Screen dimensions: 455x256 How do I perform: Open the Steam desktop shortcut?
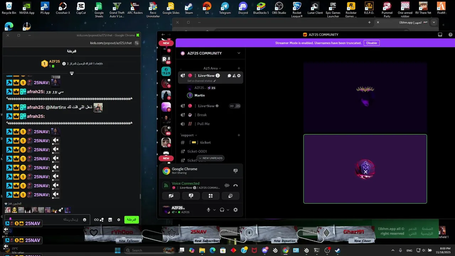click(189, 9)
